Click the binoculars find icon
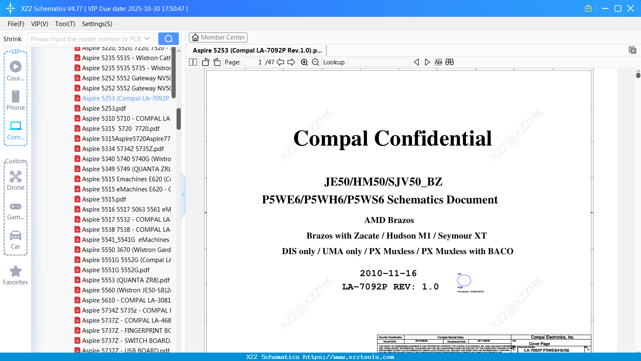 449,62
